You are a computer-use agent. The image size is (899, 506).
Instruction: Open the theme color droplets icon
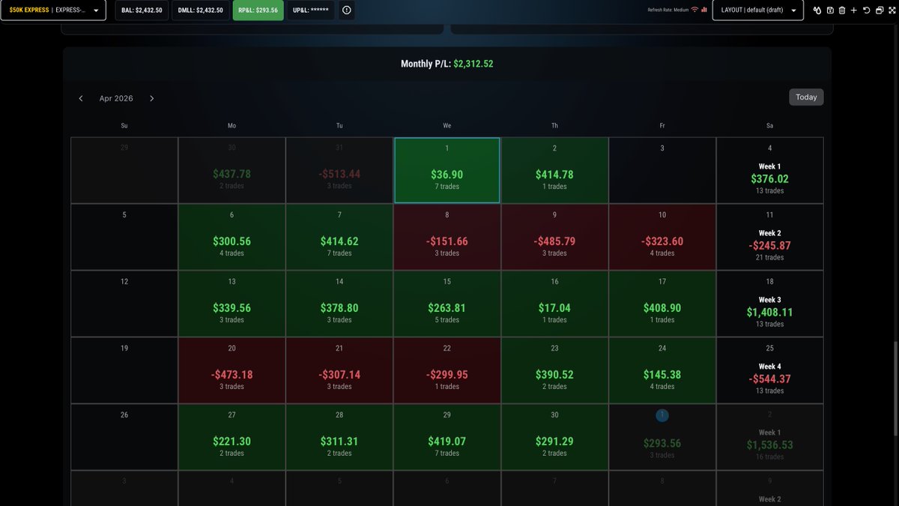tap(817, 10)
